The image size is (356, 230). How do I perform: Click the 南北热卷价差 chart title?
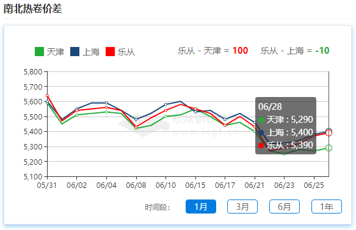point(33,9)
